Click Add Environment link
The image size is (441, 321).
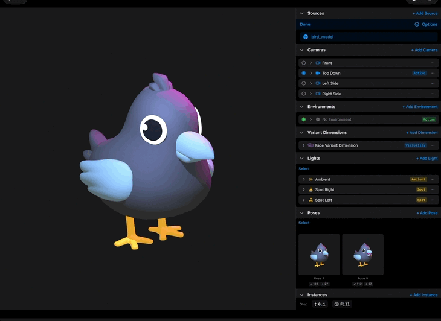click(420, 107)
